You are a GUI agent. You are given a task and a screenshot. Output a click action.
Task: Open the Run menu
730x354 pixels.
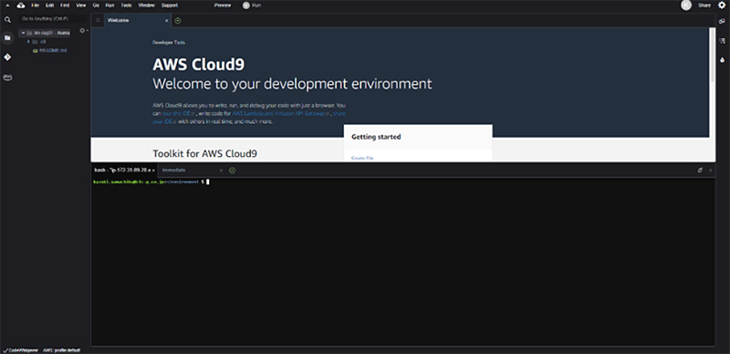point(109,5)
